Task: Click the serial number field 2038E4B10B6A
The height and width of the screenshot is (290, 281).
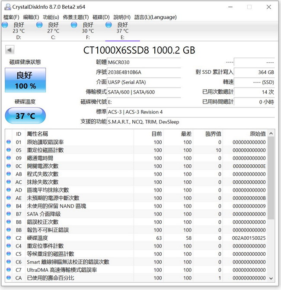Action: [144, 72]
